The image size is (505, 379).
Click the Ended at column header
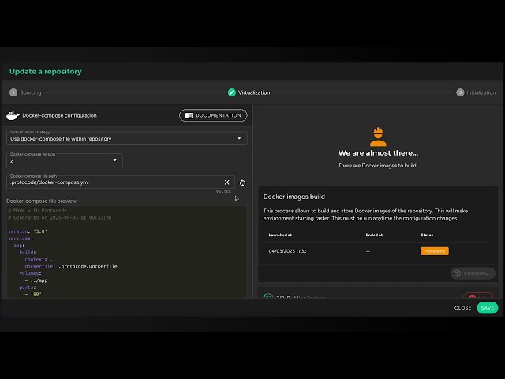(x=374, y=235)
